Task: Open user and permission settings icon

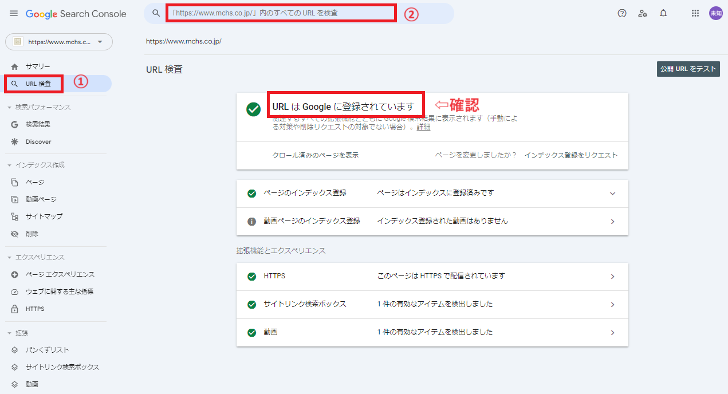Action: (643, 13)
